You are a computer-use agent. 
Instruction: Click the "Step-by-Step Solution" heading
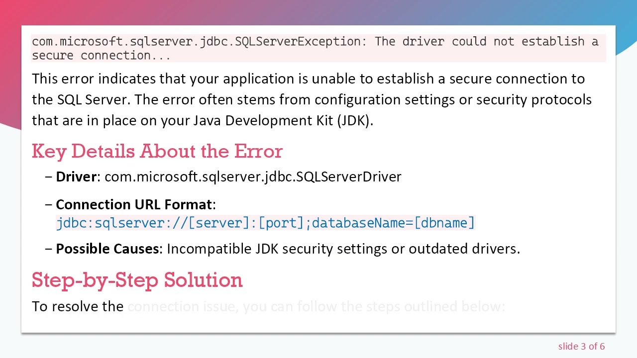coord(137,280)
